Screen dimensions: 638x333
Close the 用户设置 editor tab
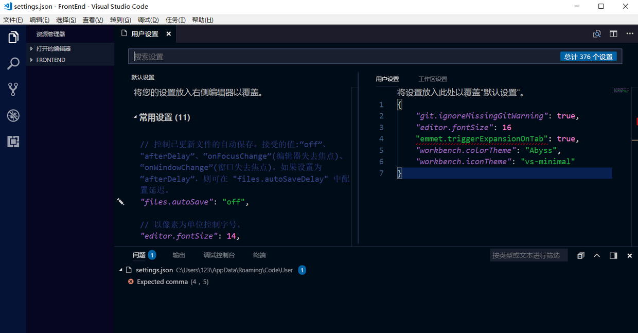coord(168,34)
